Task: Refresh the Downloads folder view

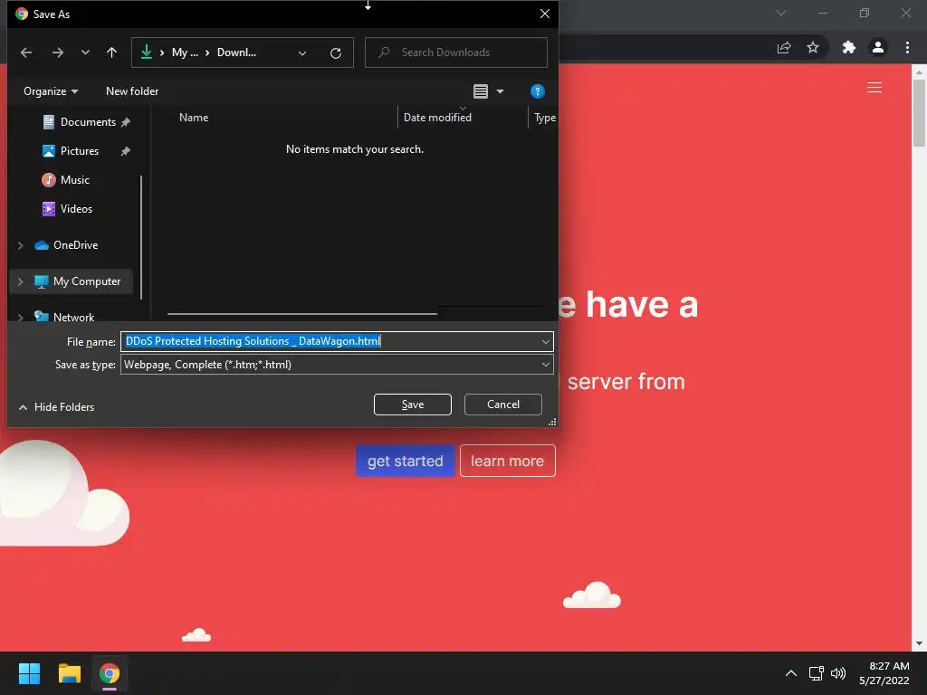Action: coord(336,53)
